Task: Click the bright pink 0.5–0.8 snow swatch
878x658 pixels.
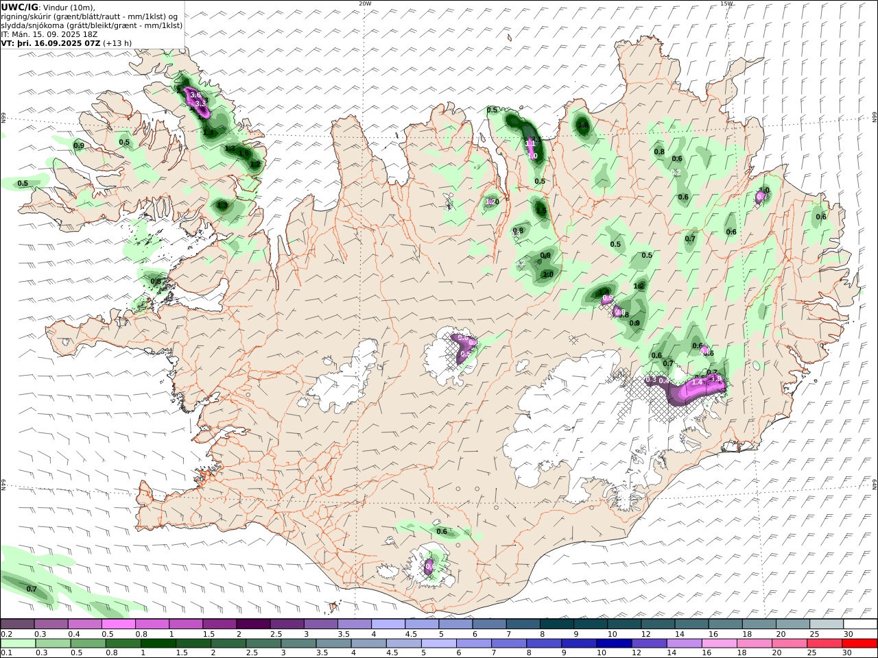Action: tap(118, 624)
